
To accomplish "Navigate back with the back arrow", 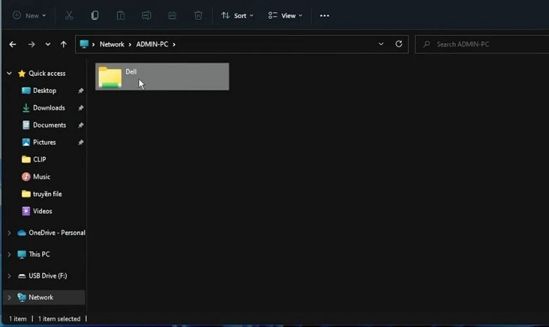I will point(12,44).
